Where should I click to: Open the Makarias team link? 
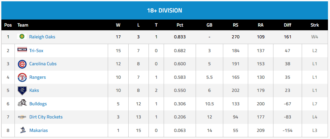39,131
